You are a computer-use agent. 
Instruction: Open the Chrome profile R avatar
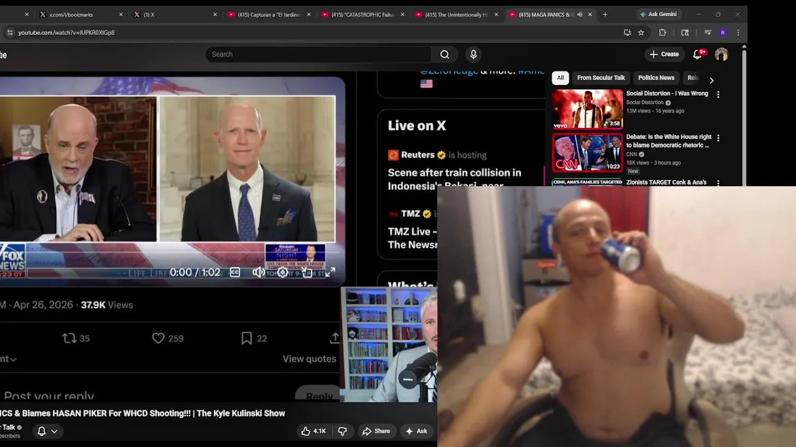pos(723,32)
